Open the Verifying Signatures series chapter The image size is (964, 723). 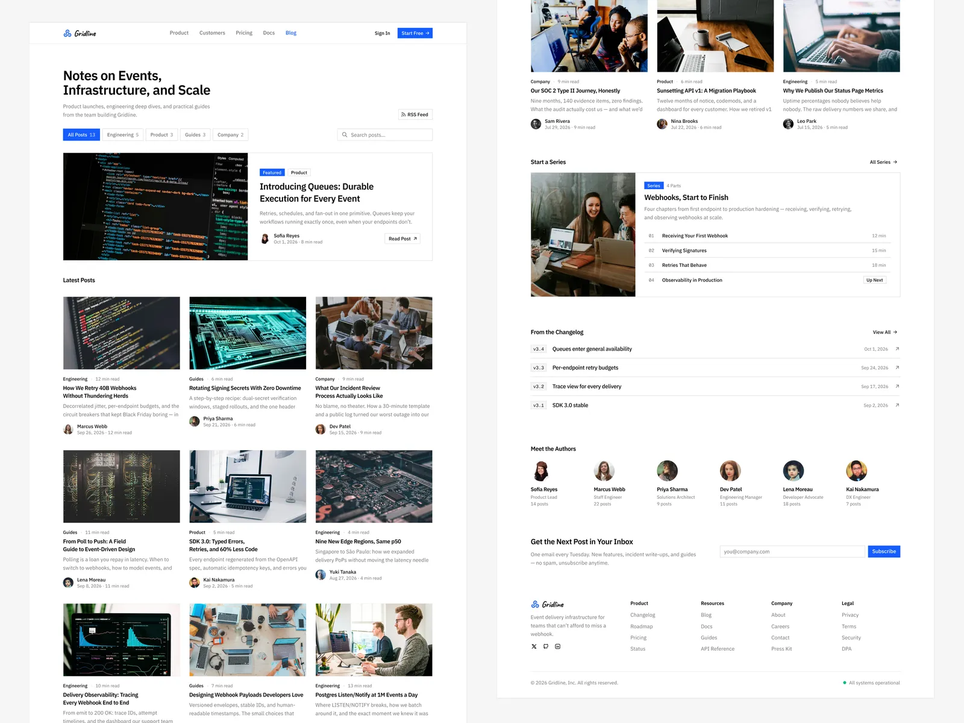coord(768,251)
